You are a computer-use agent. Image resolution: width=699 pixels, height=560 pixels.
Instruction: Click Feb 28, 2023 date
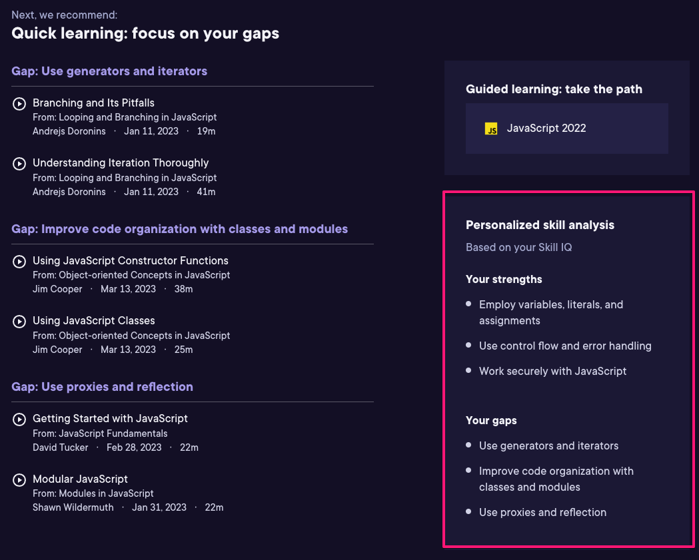[134, 447]
